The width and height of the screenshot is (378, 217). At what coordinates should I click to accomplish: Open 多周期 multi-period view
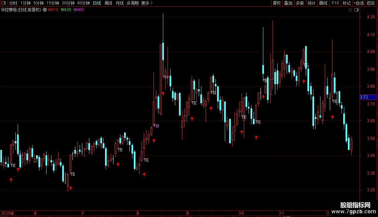132,3
